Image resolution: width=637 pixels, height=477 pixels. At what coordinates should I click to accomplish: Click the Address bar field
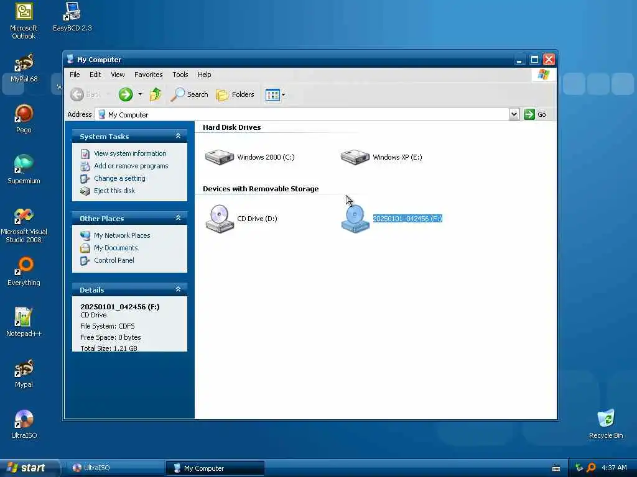point(302,114)
